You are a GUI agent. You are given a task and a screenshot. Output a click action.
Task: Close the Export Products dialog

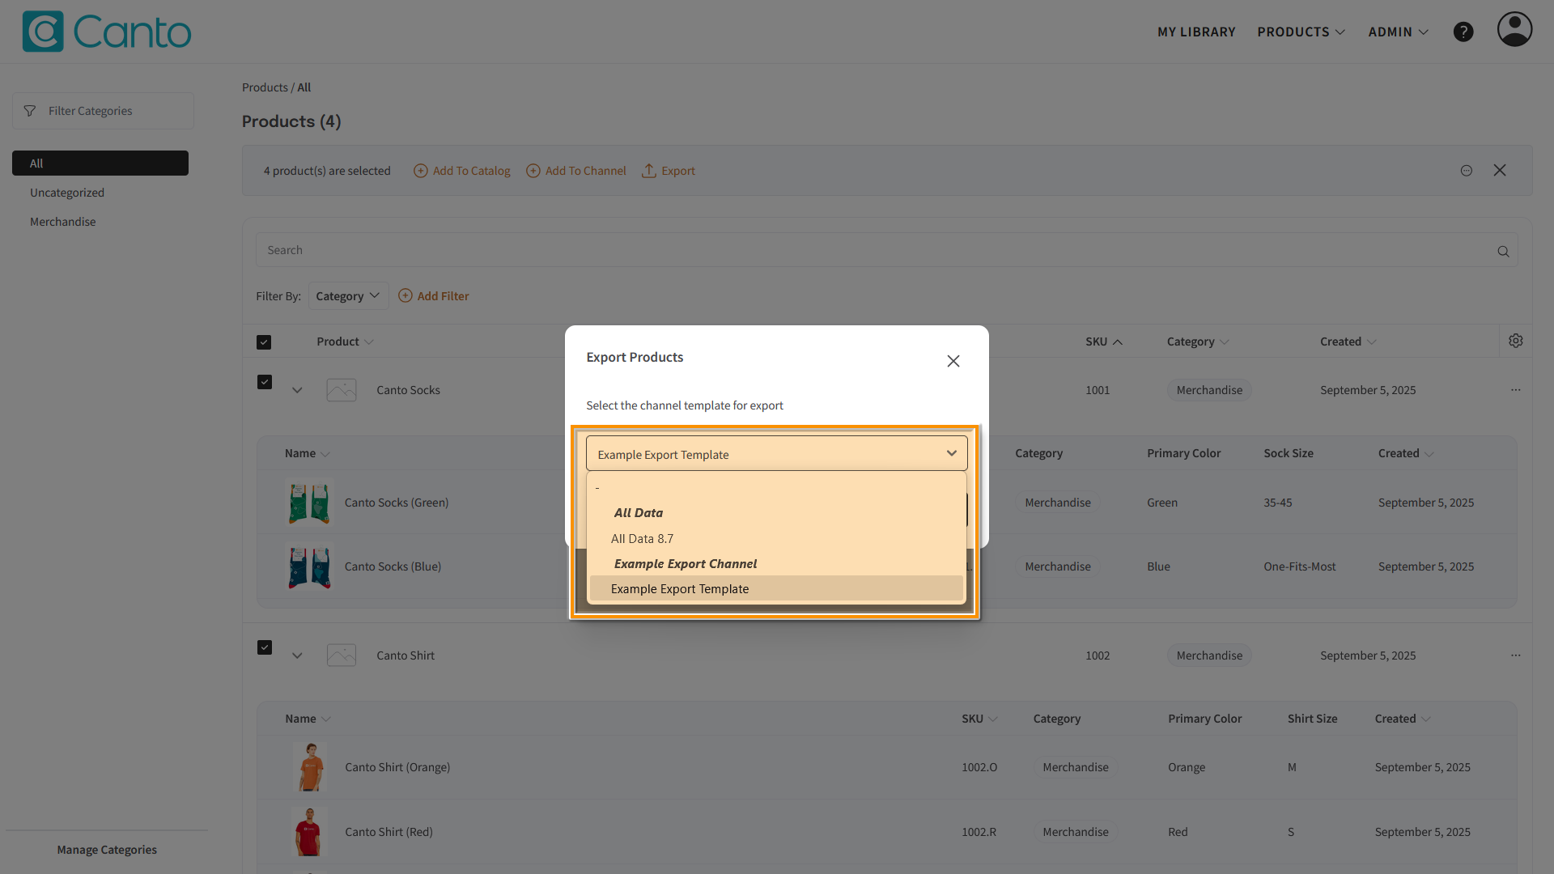pyautogui.click(x=953, y=361)
